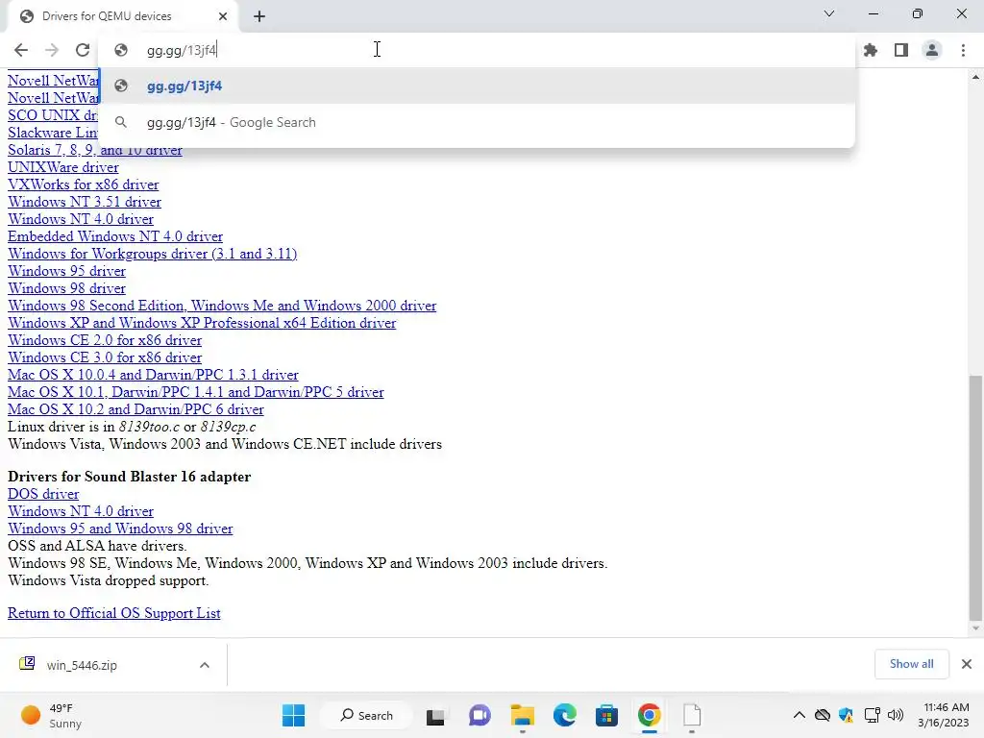Open the Extensions puzzle icon
The image size is (984, 738).
click(870, 50)
